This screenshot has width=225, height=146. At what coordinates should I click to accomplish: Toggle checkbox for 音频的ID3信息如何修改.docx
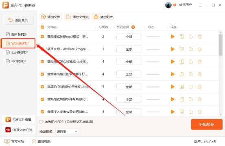coord(42,87)
